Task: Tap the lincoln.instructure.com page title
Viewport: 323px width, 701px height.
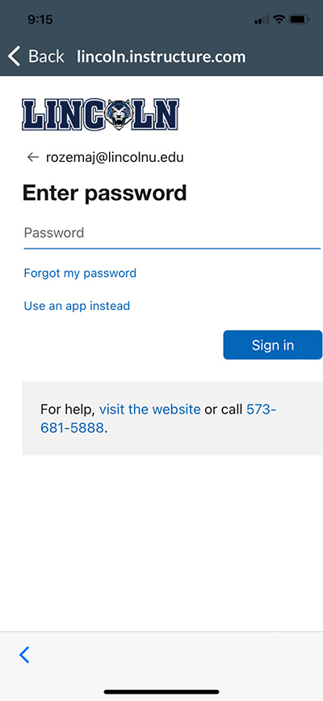Action: 161,57
